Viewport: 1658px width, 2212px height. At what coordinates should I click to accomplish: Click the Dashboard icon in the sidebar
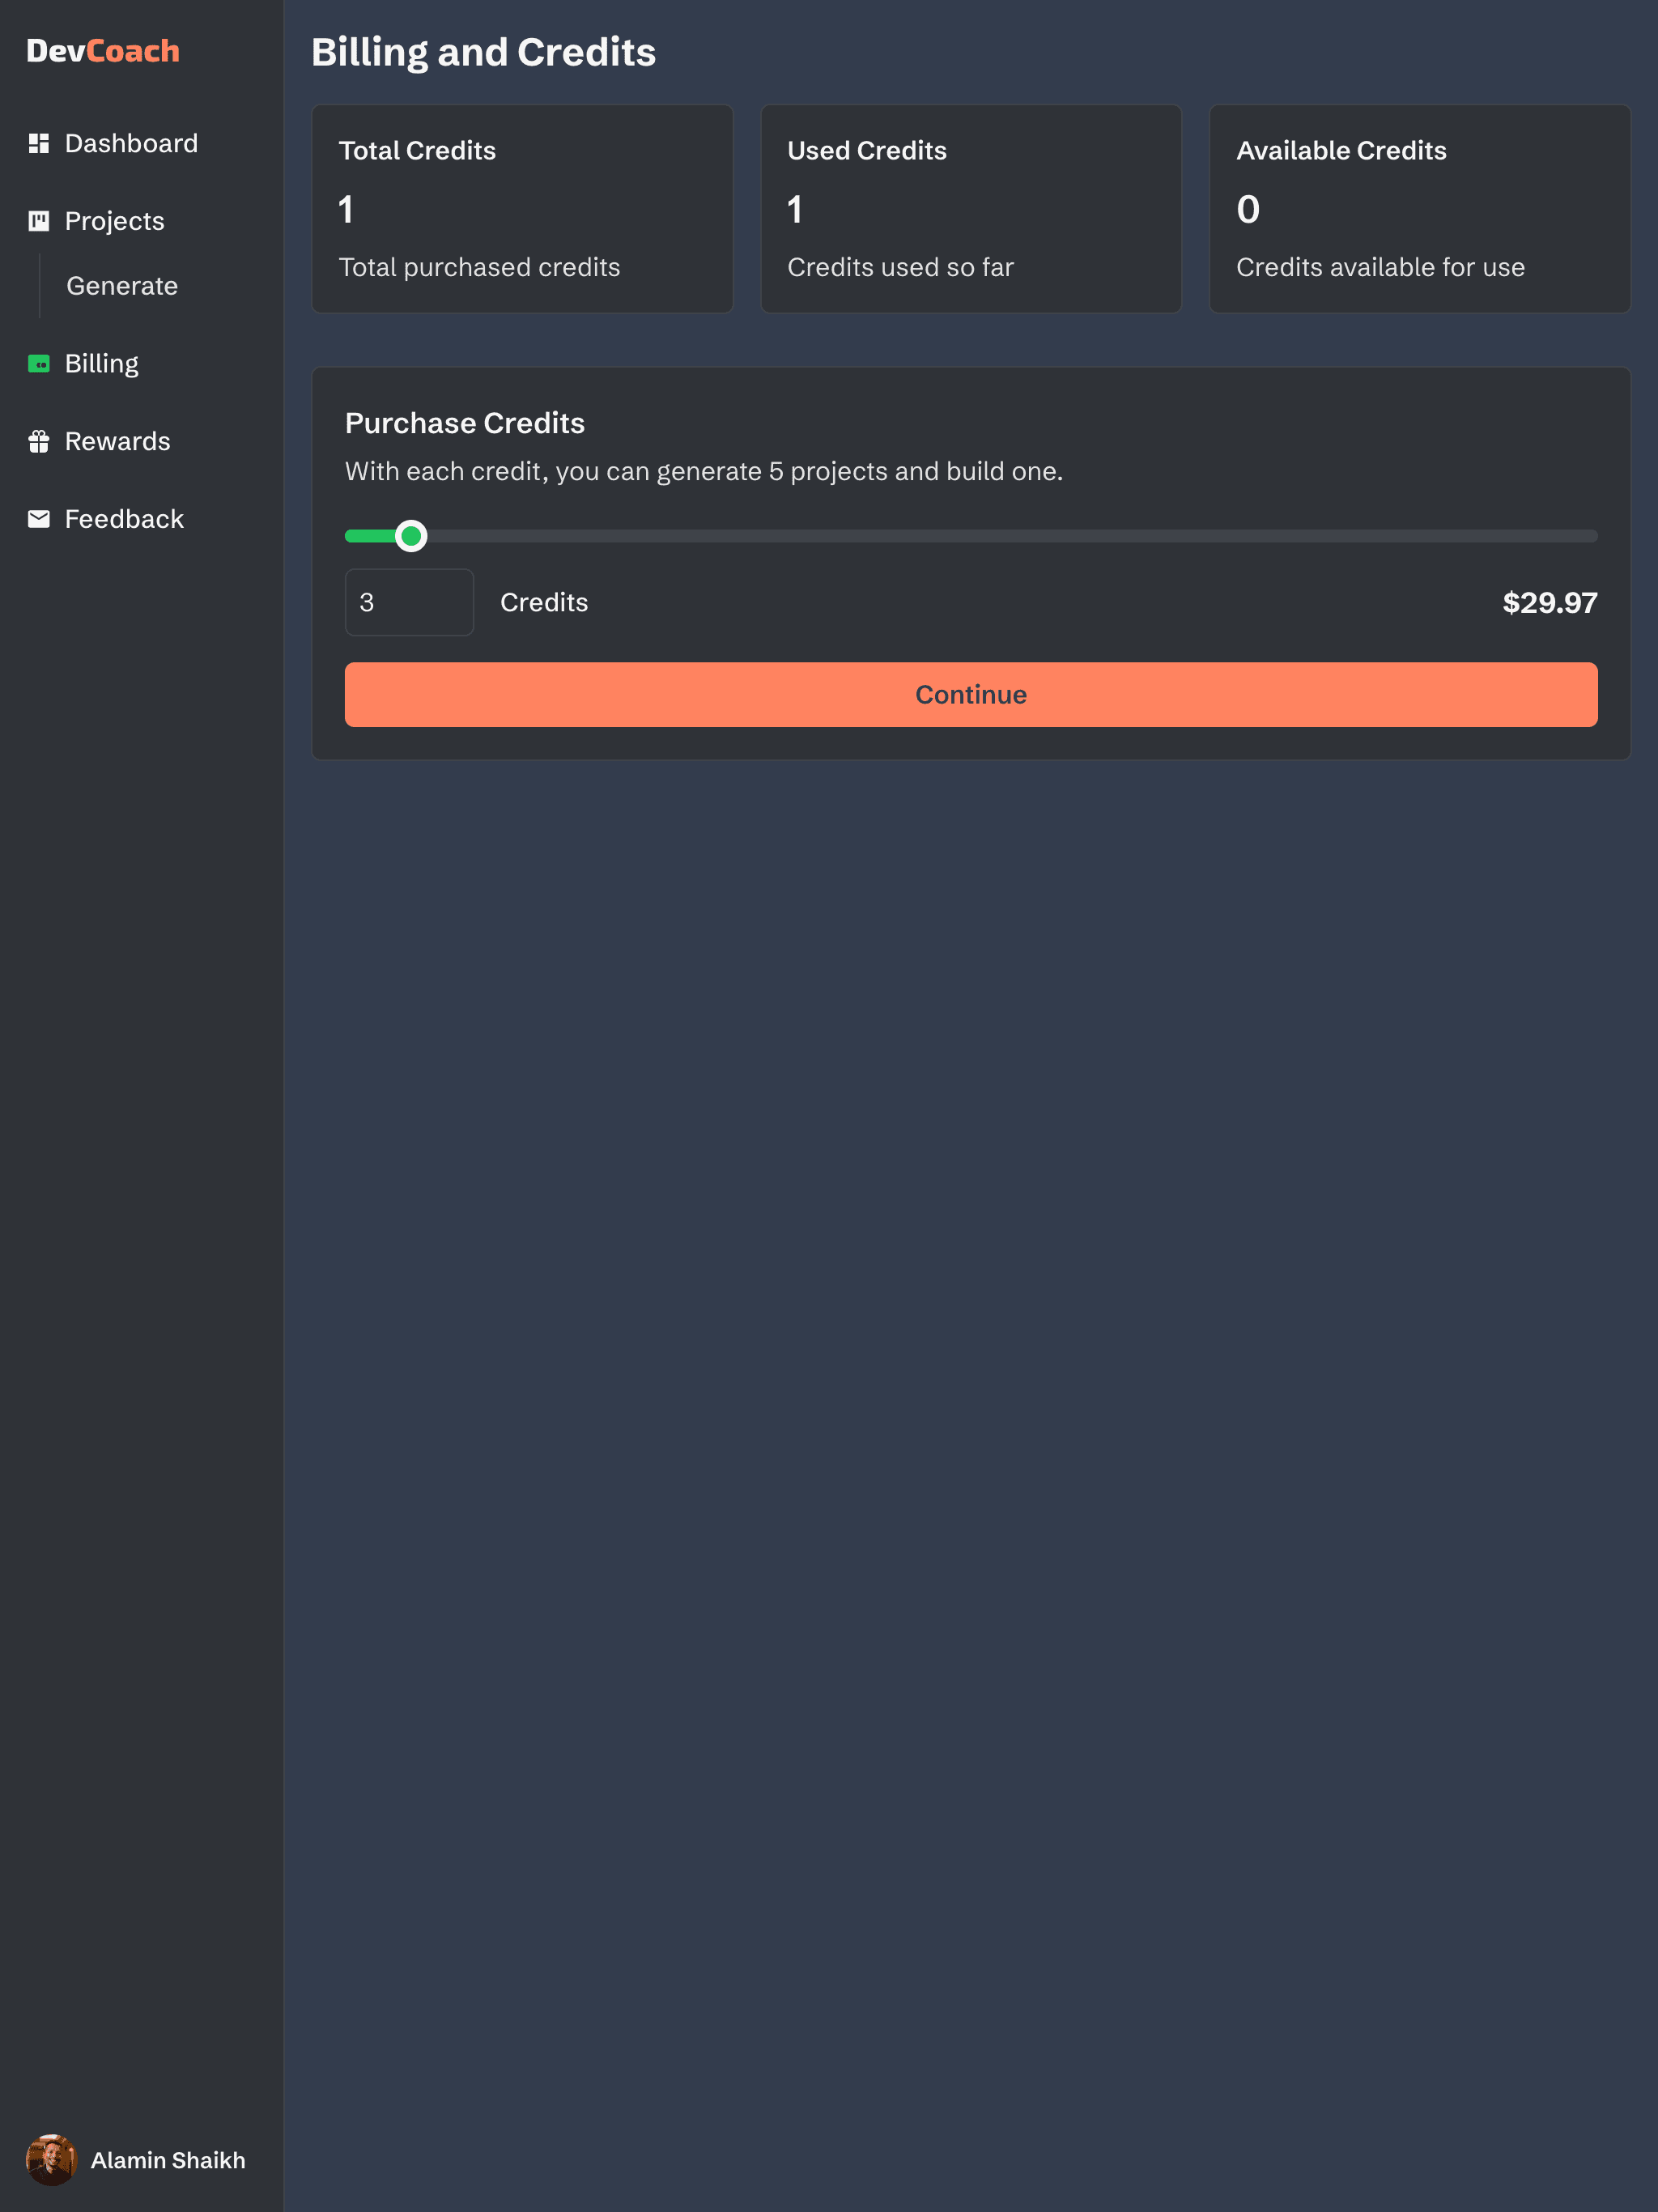point(39,142)
